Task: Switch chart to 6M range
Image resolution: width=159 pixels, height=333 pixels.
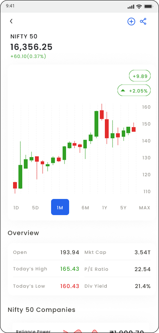Action: (x=85, y=208)
